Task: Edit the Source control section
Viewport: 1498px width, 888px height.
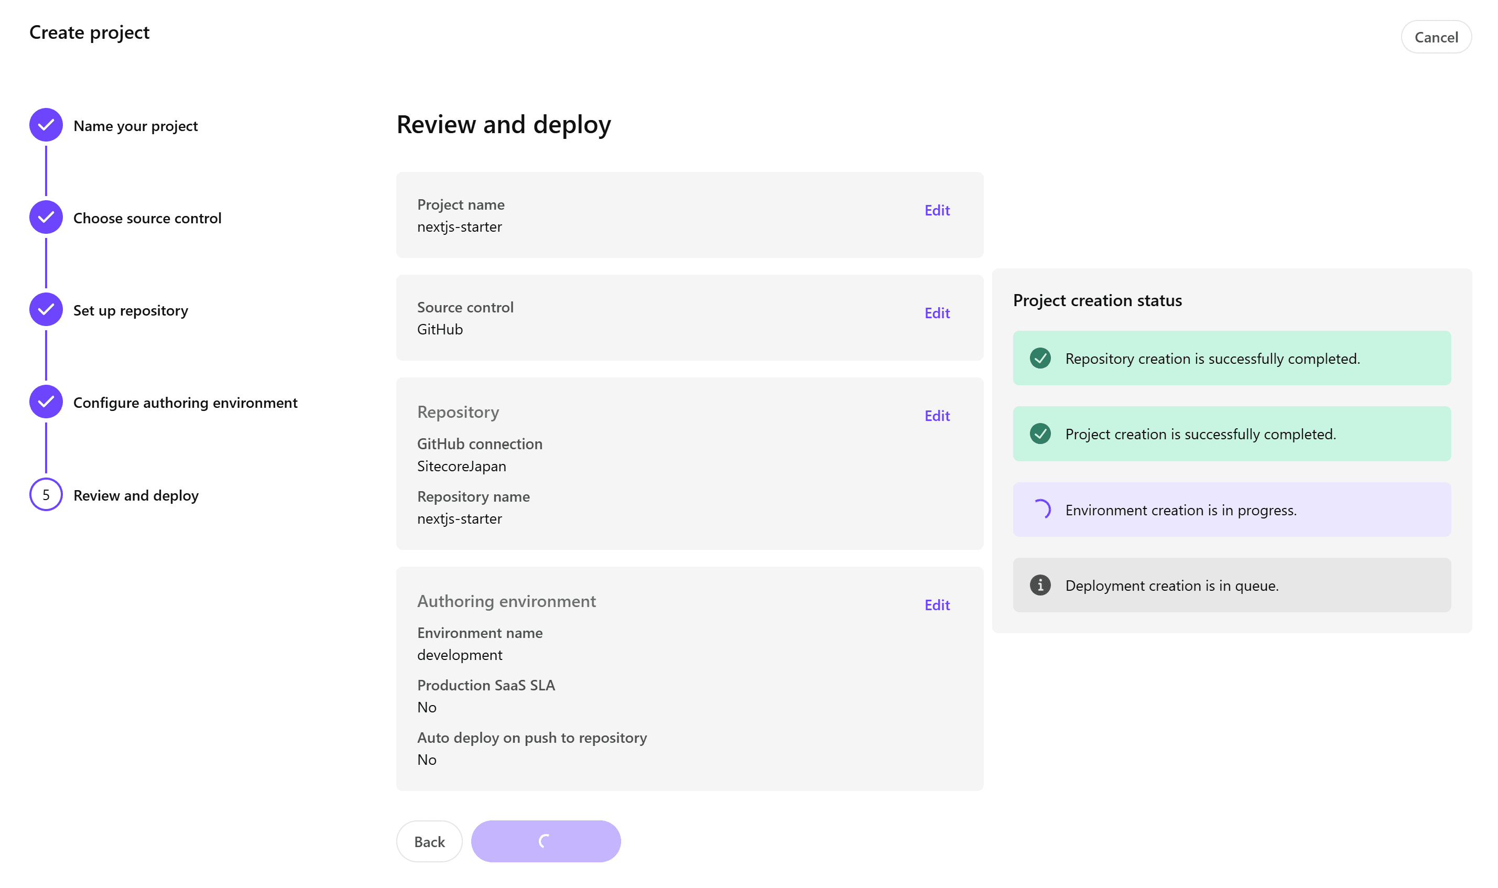Action: 937,313
